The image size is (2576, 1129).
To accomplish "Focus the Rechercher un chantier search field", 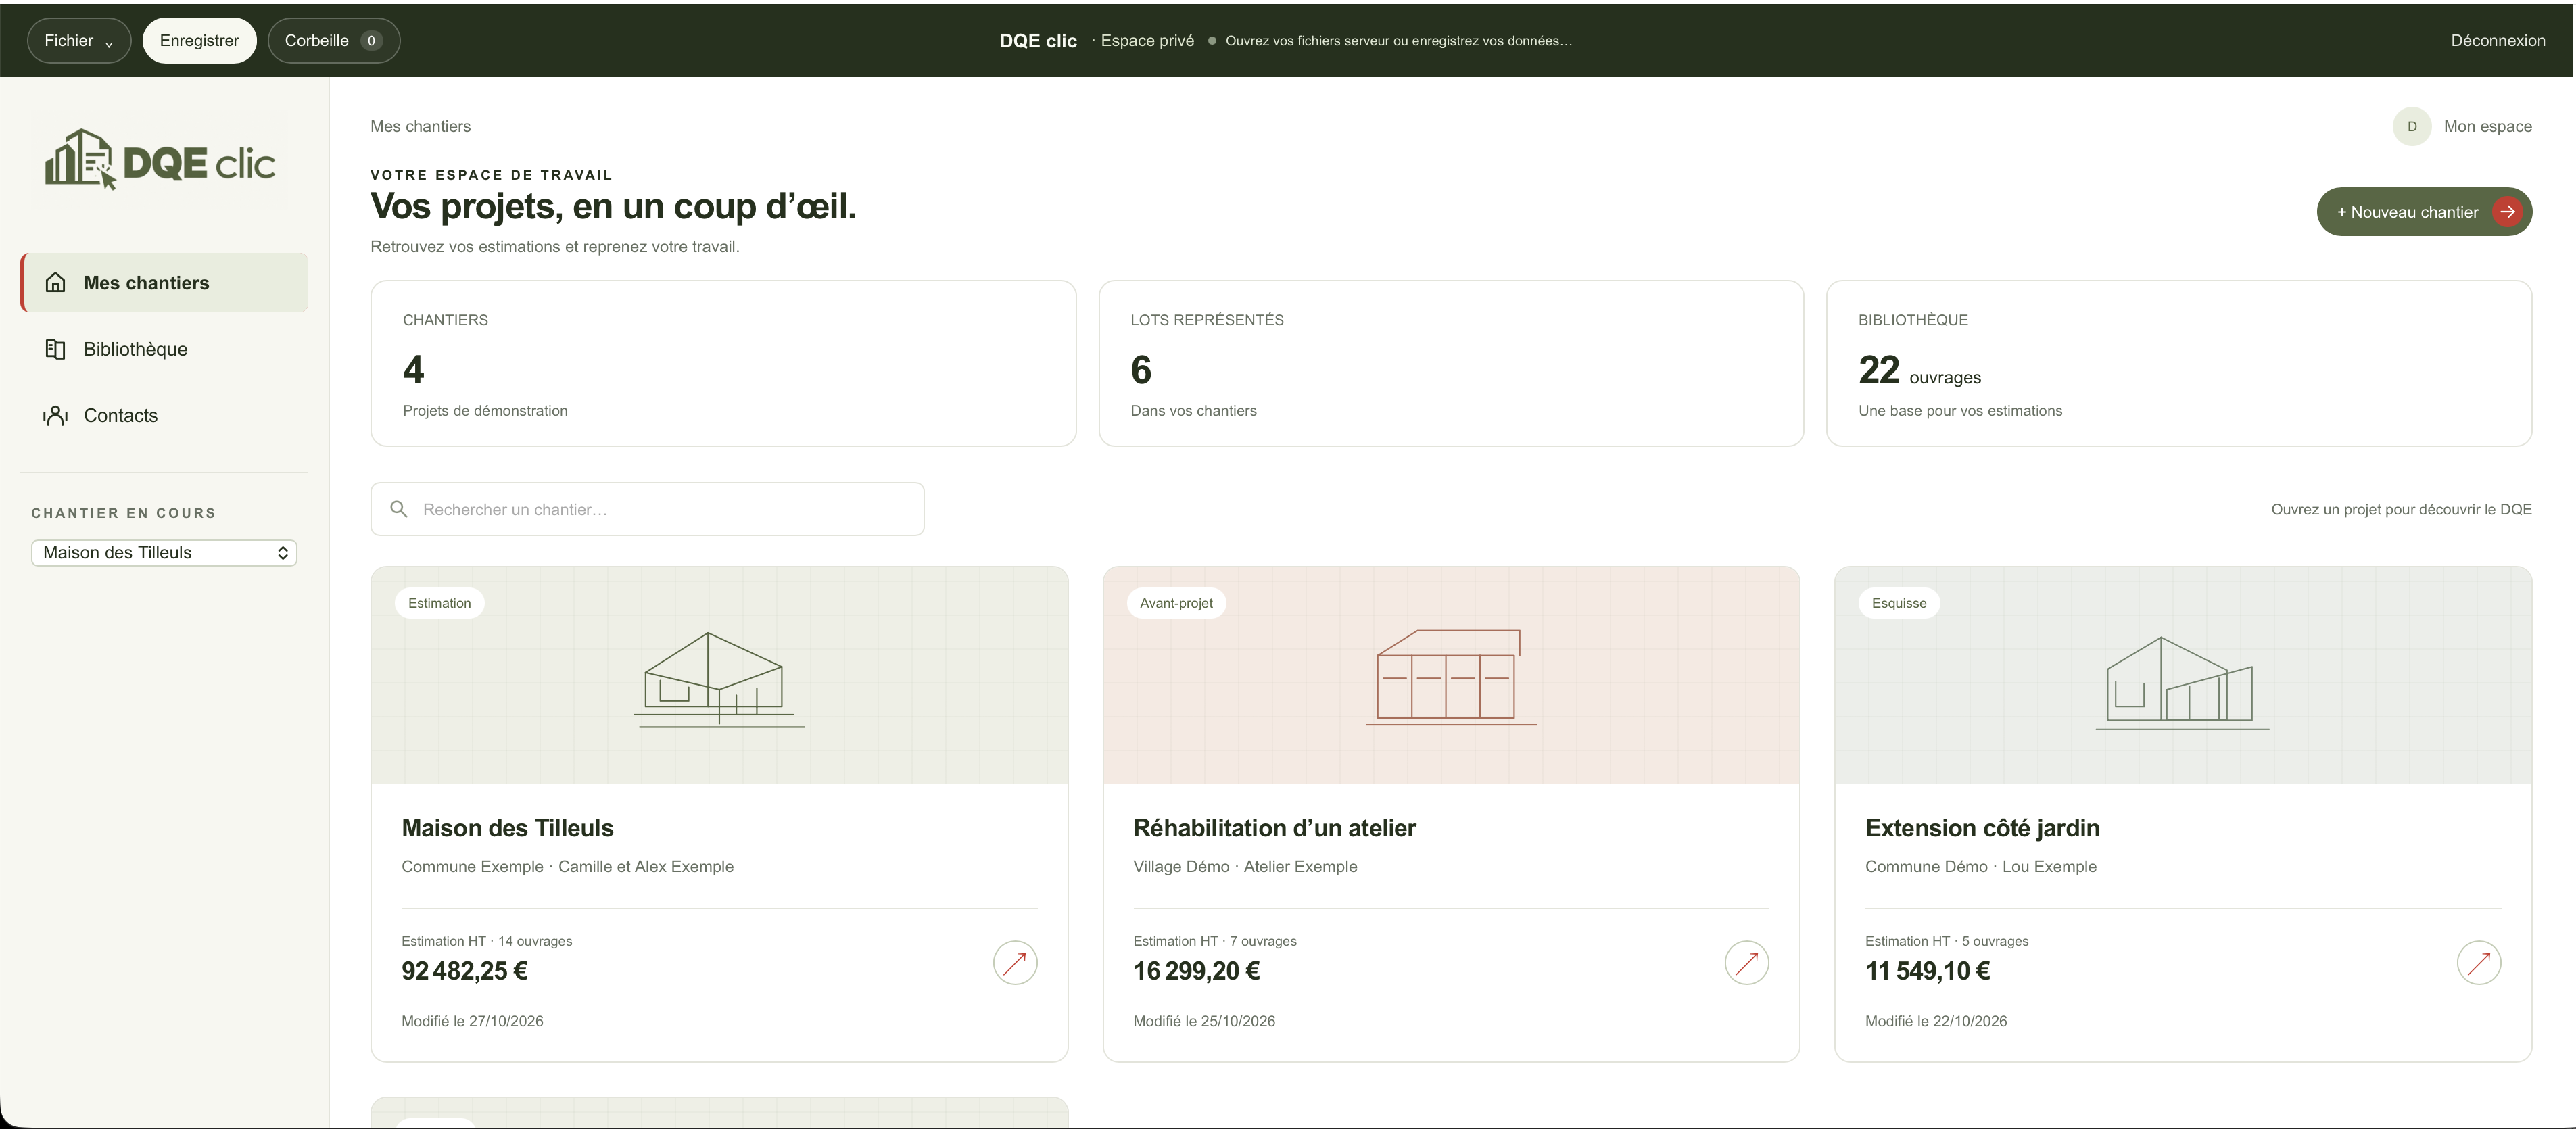I will [x=647, y=509].
